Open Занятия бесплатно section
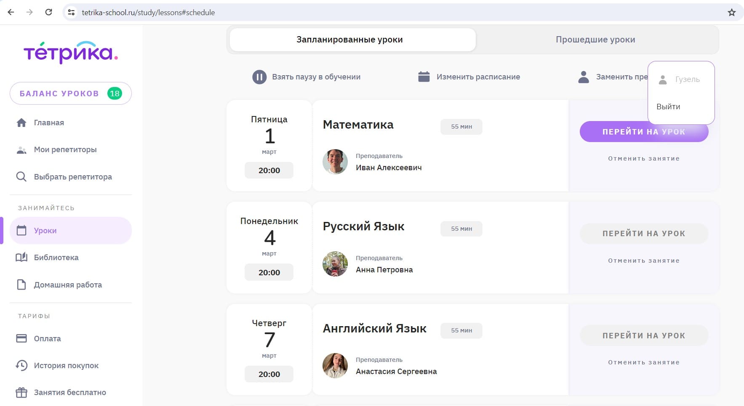 [x=70, y=393]
